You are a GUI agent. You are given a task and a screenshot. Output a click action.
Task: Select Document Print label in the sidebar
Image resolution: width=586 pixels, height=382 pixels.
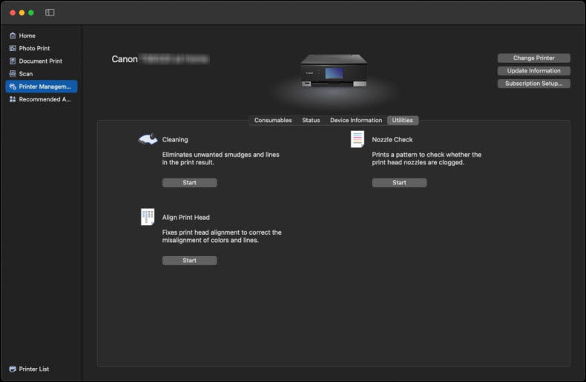(x=40, y=61)
